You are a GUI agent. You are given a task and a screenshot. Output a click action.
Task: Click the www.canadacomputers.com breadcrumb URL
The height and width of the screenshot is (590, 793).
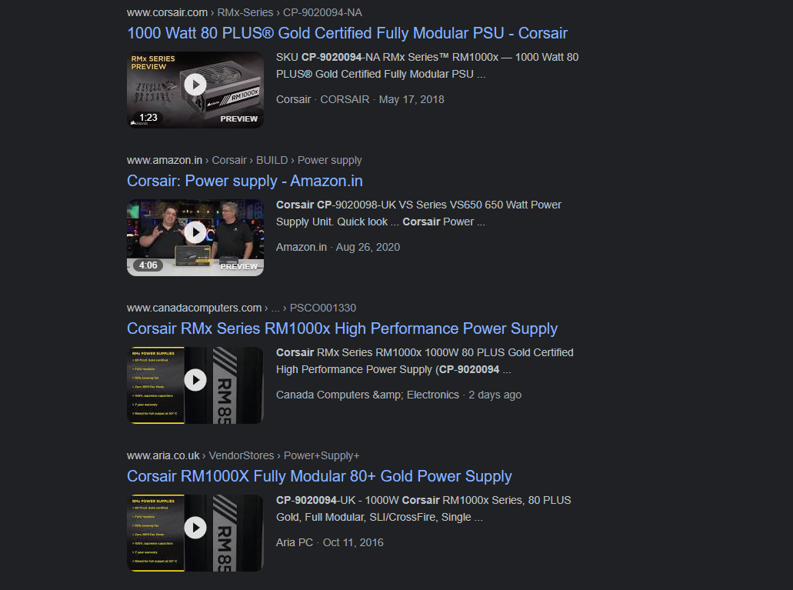pos(194,308)
